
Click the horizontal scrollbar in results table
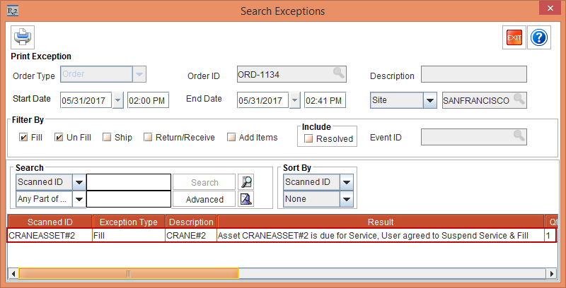tap(129, 273)
